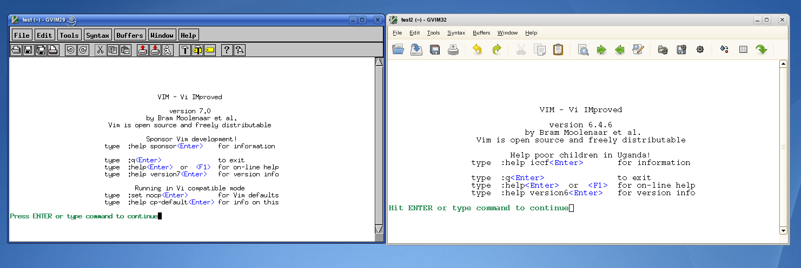Viewport: 801px width, 268px height.
Task: Click GVIM29 scrollbar up arrow
Action: click(379, 62)
